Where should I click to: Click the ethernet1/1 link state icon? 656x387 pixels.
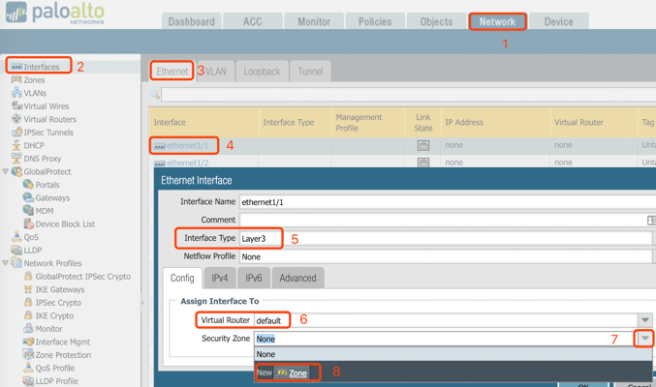tap(423, 145)
